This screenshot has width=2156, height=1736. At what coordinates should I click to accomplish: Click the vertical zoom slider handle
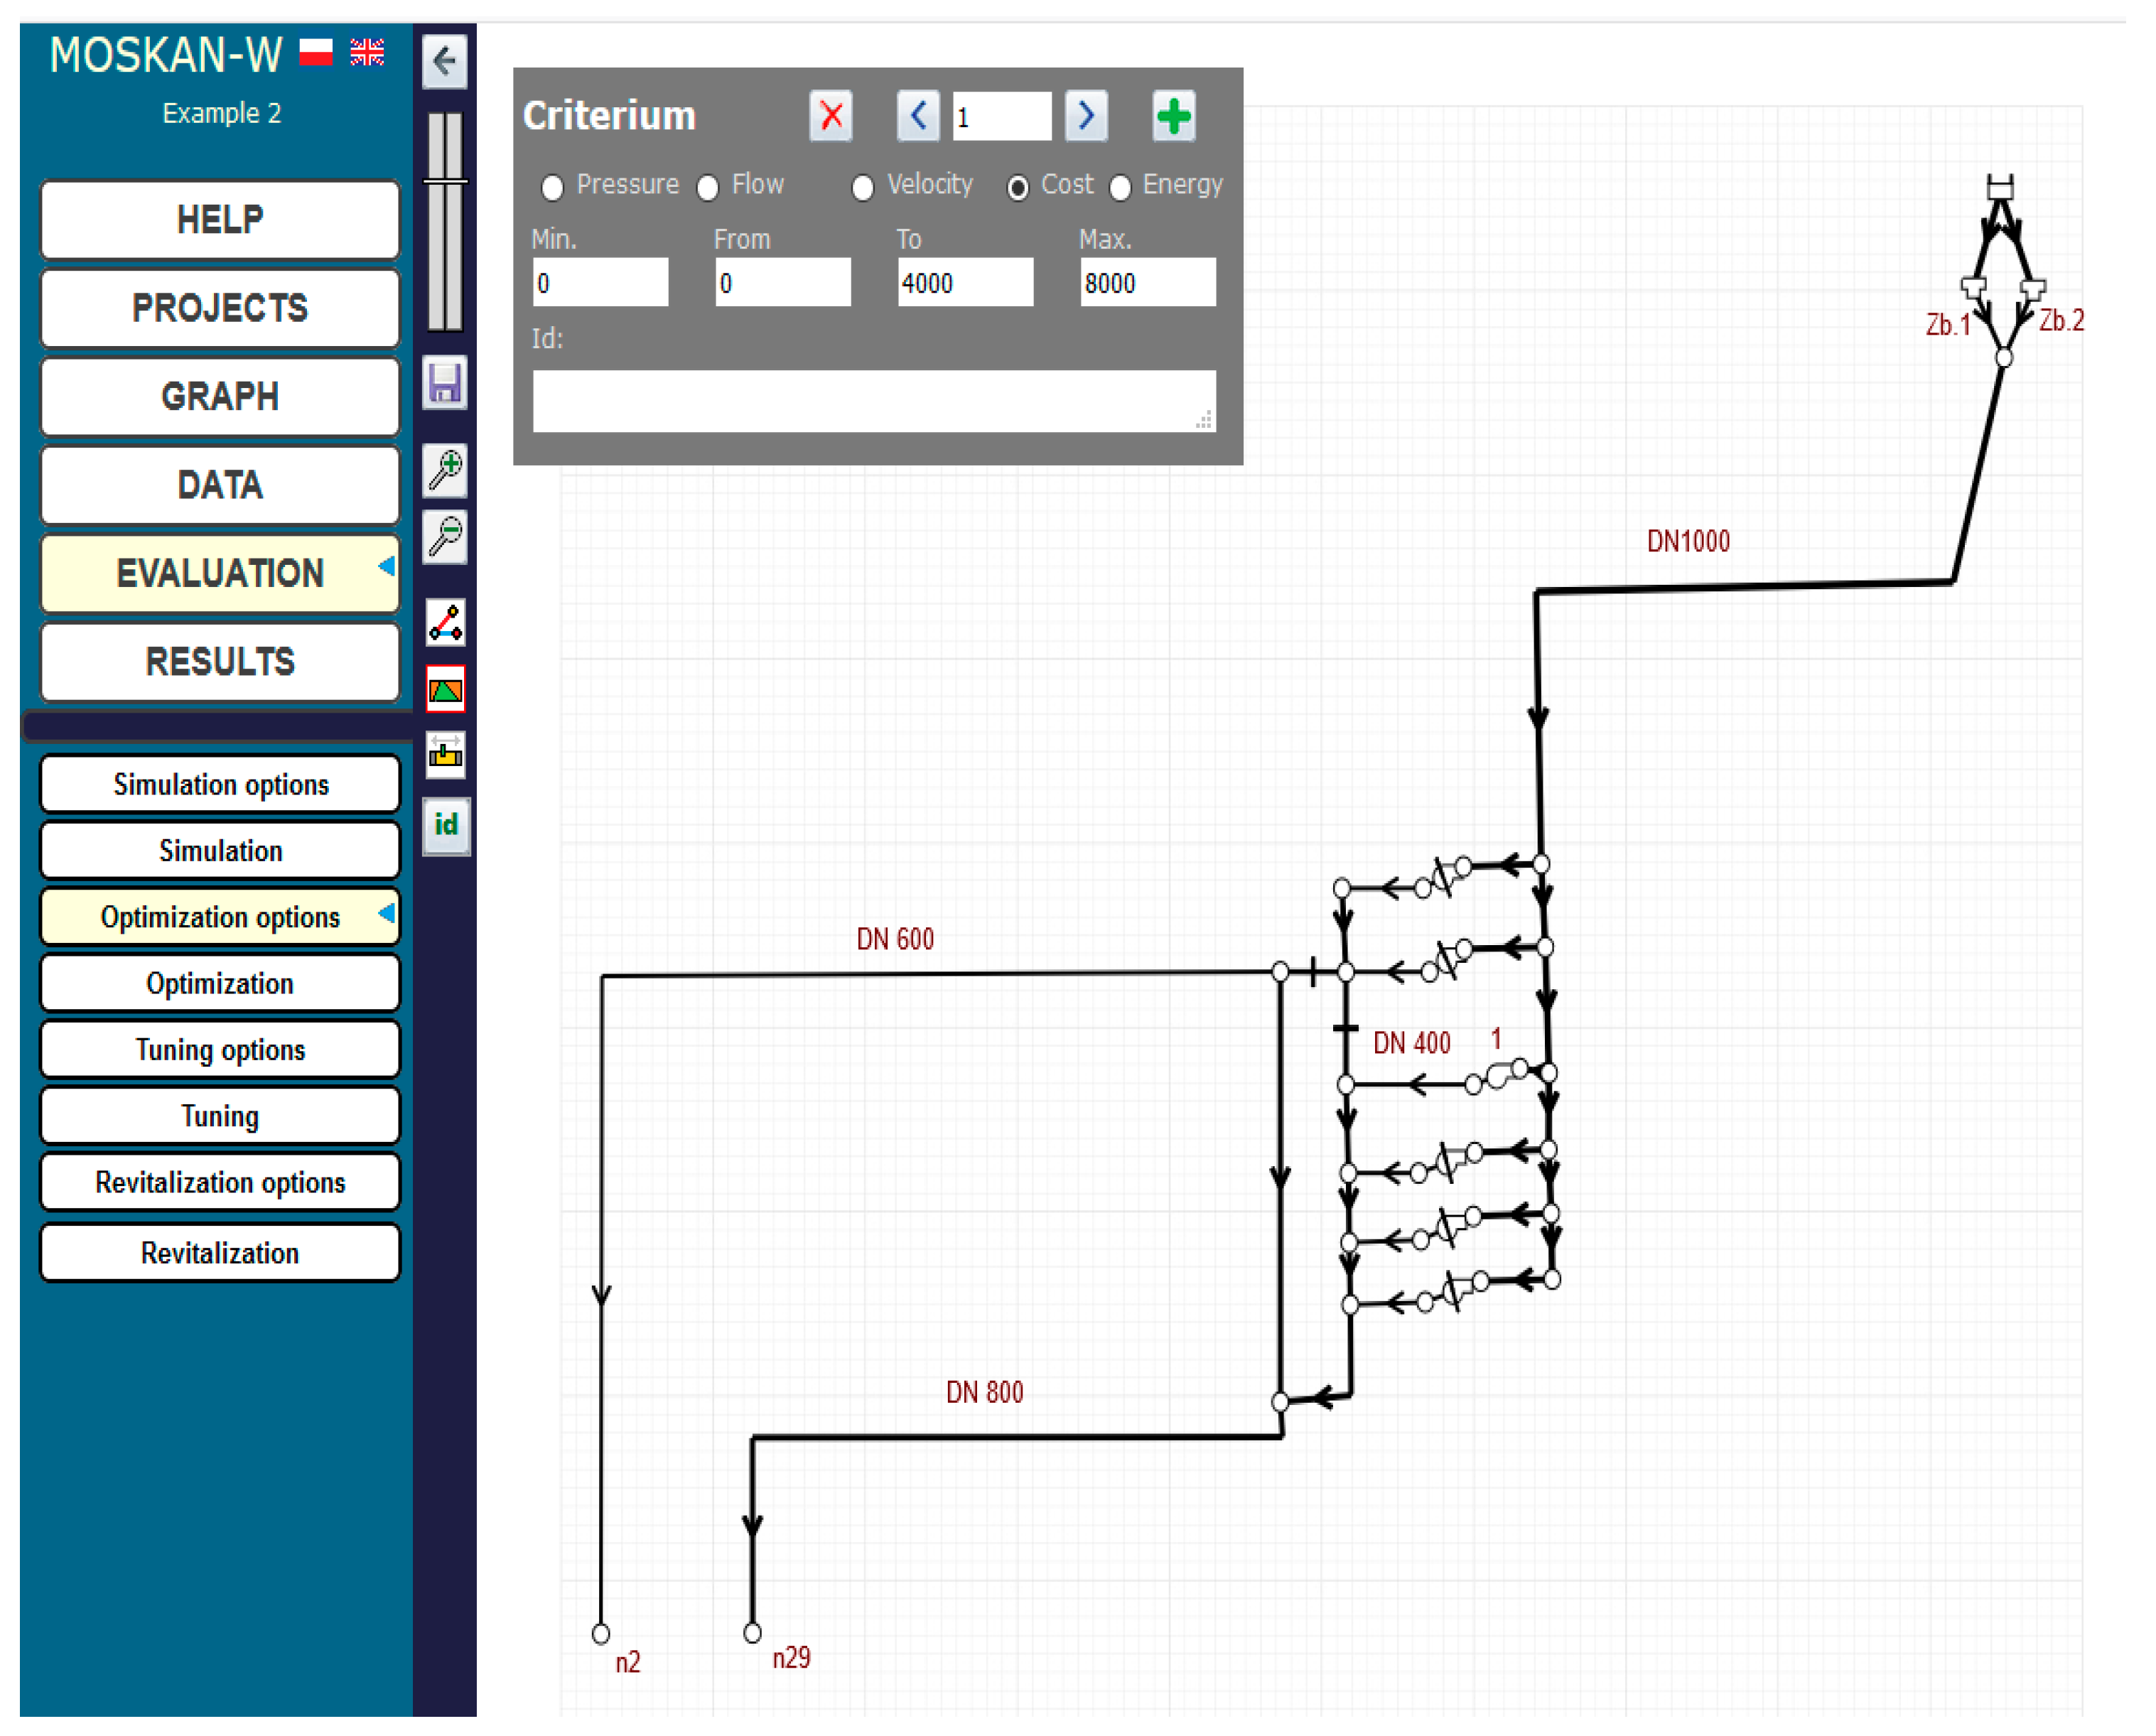click(445, 181)
